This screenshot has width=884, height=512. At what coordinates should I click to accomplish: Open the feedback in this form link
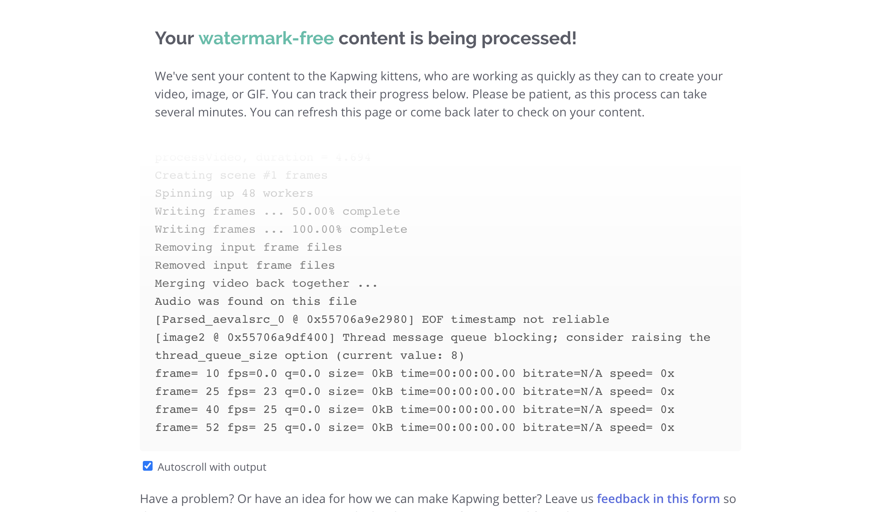pyautogui.click(x=658, y=499)
